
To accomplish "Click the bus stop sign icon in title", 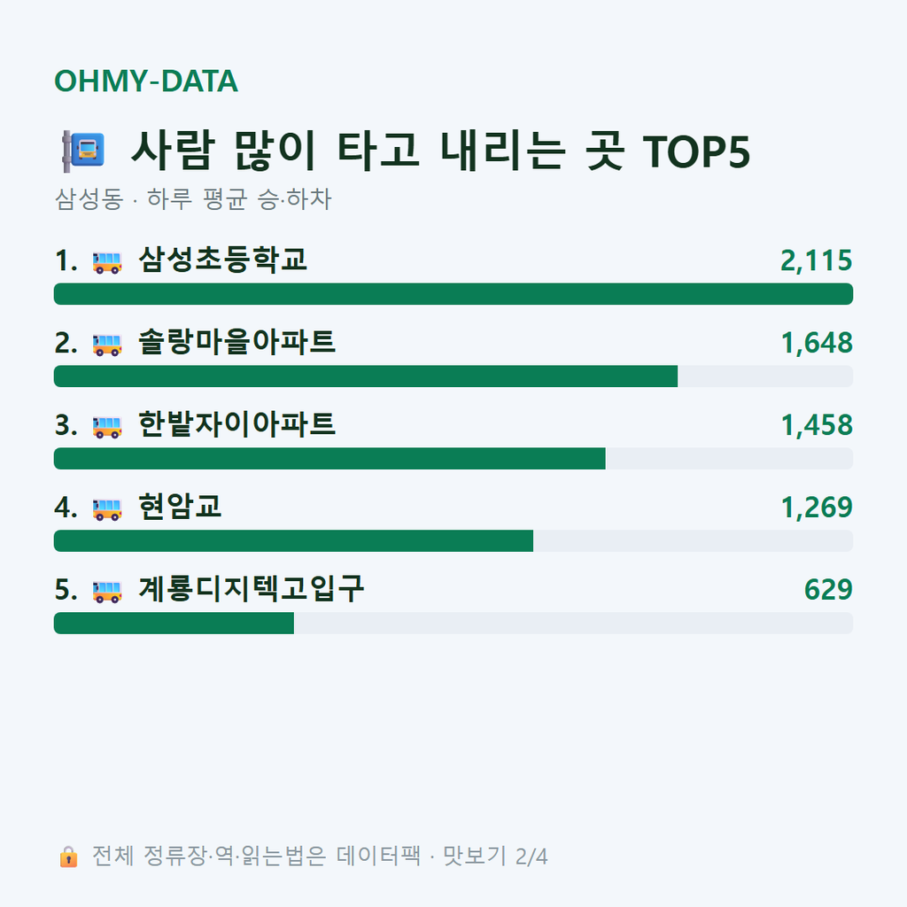I will click(84, 151).
